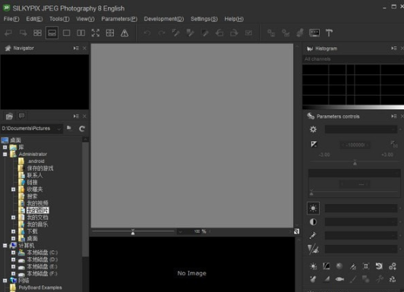Toggle the comment tab in folder panel
Image resolution: width=404 pixels, height=292 pixels.
(x=21, y=116)
